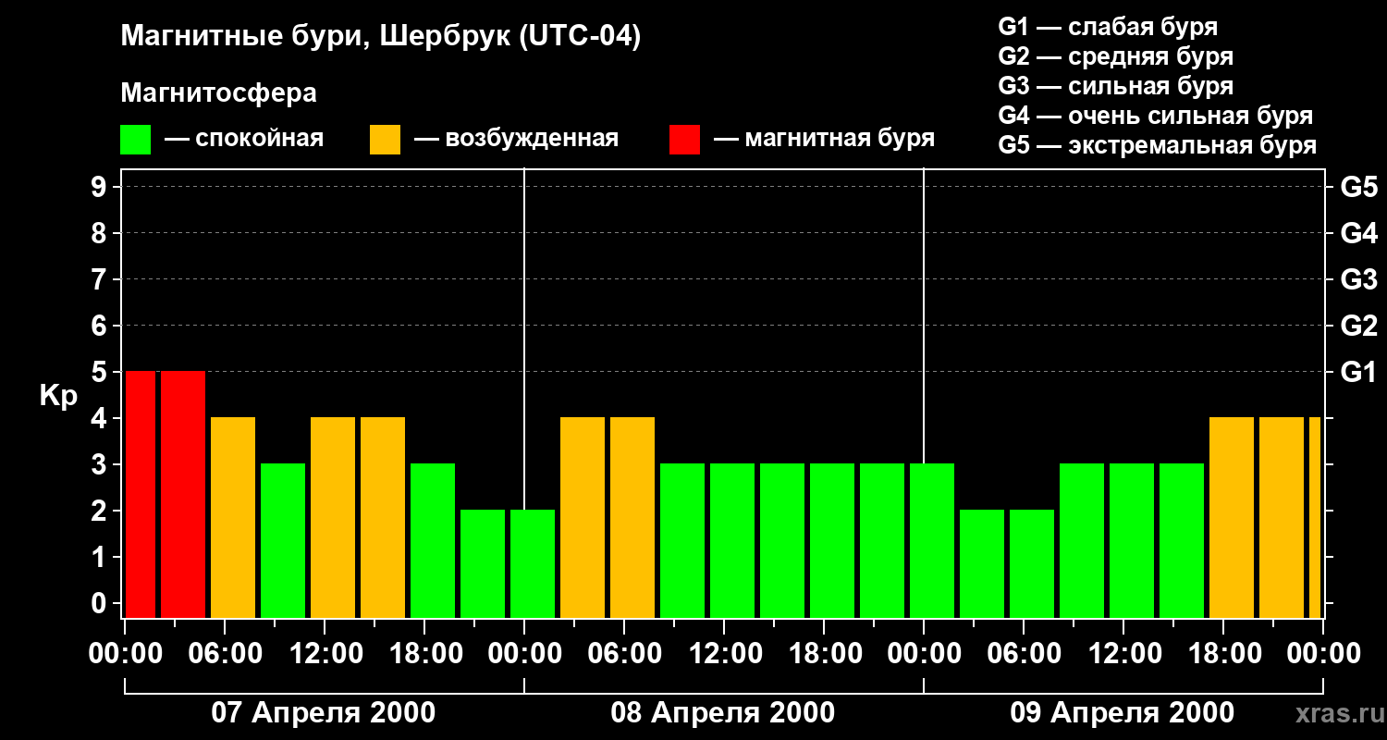
Task: Click the green 'спокойная' legend swatch
Action: point(136,140)
